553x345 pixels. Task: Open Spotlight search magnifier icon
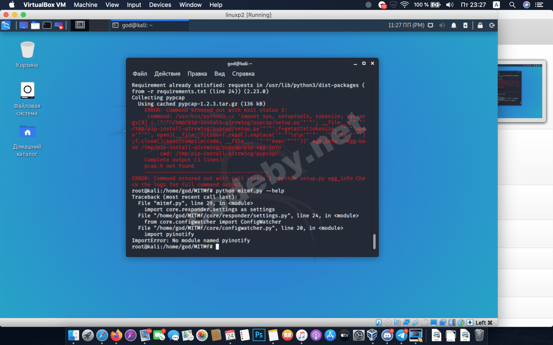pos(513,5)
